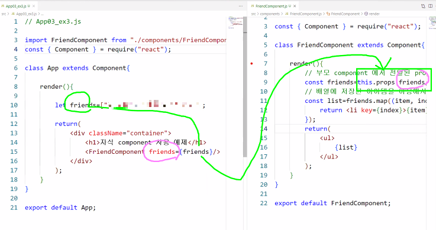This screenshot has width=436, height=230.
Task: Click line number 21 in App03_ex3.js
Action: [14, 208]
